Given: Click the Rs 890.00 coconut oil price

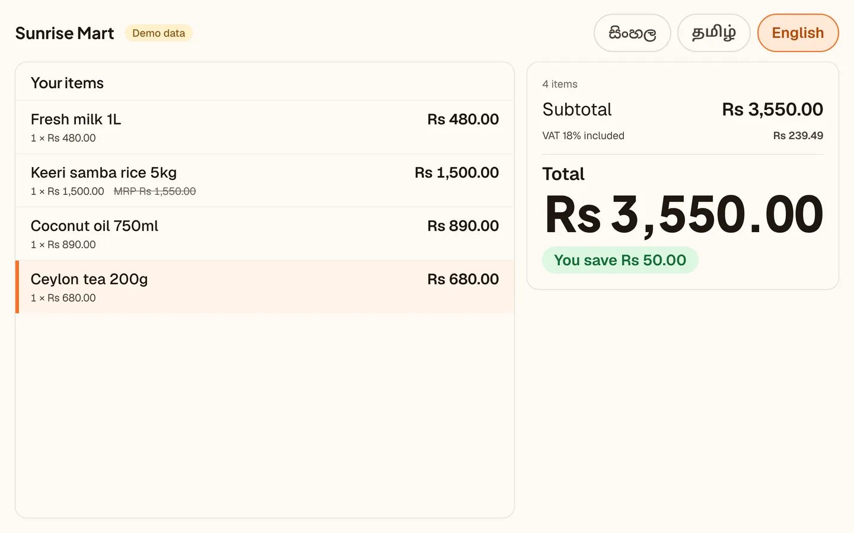Looking at the screenshot, I should (x=463, y=226).
